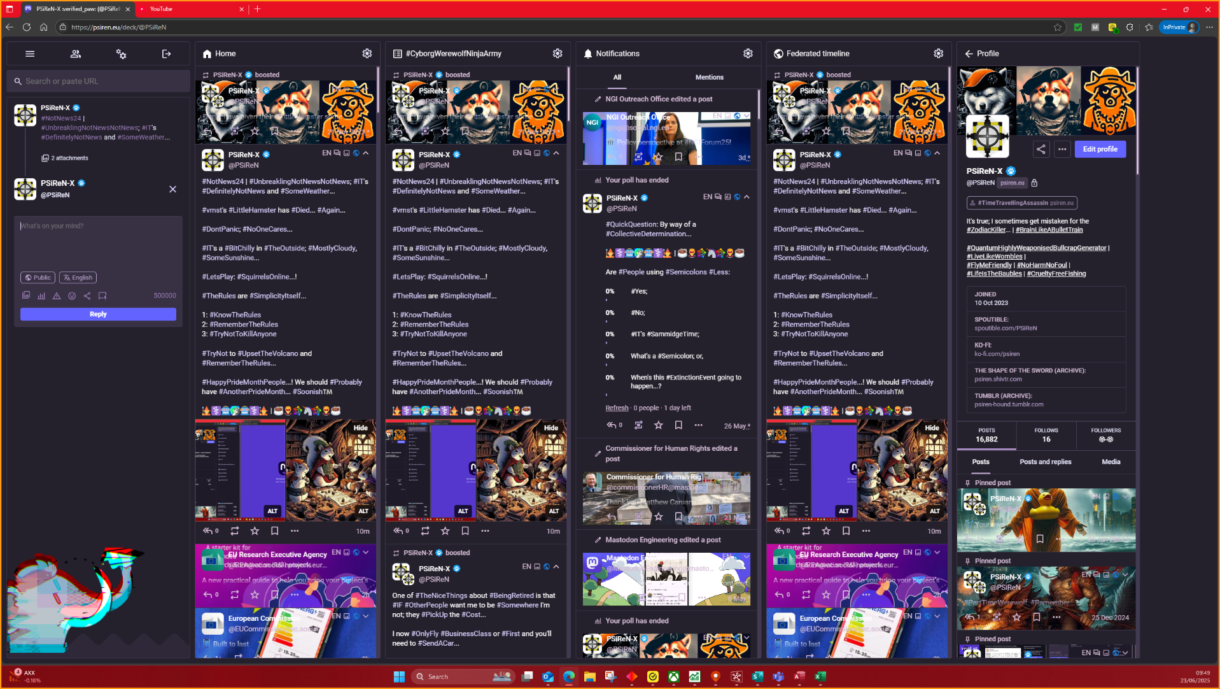
Task: Open profile more options menu
Action: point(1062,149)
